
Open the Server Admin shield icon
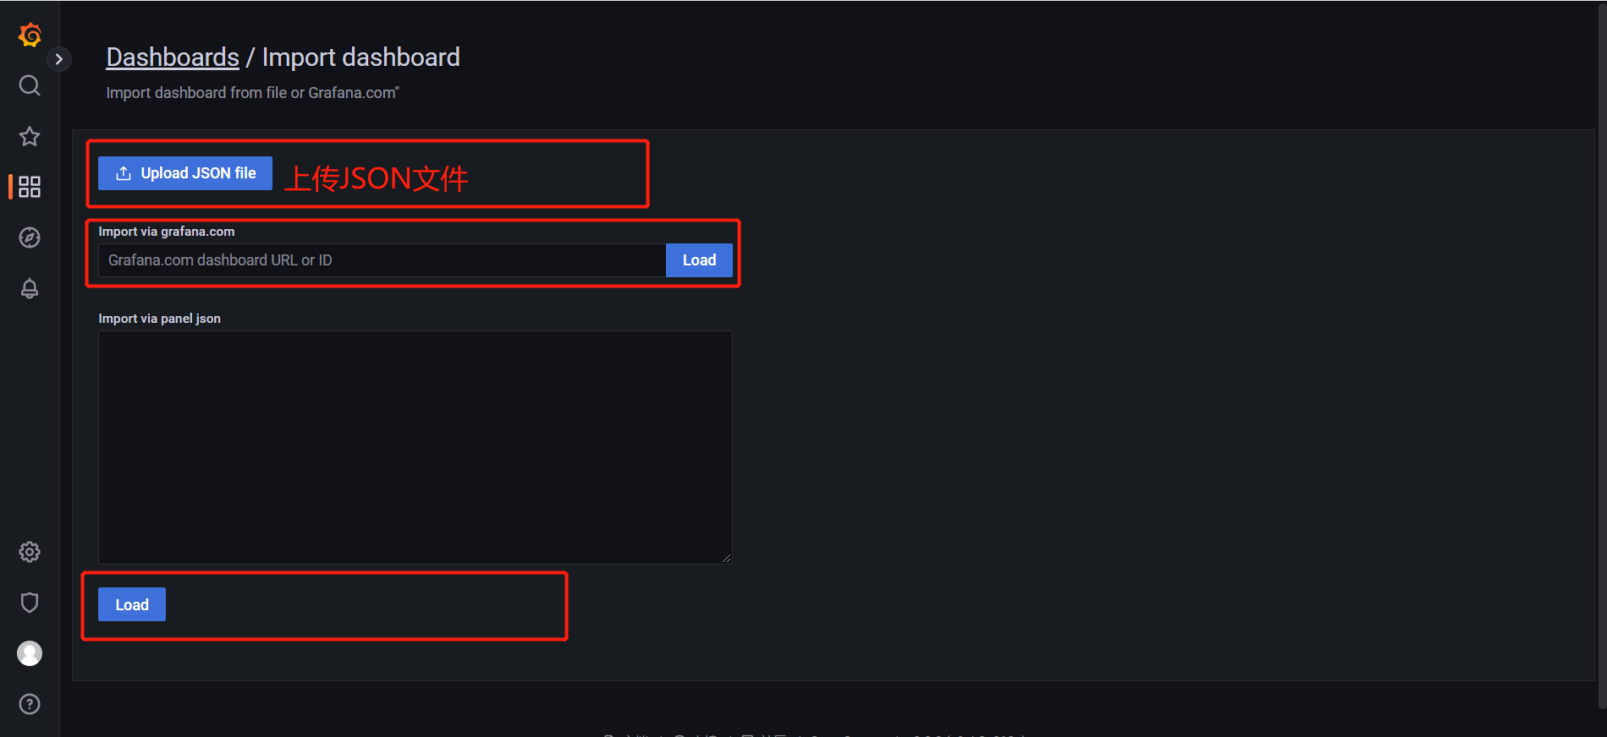pos(30,603)
